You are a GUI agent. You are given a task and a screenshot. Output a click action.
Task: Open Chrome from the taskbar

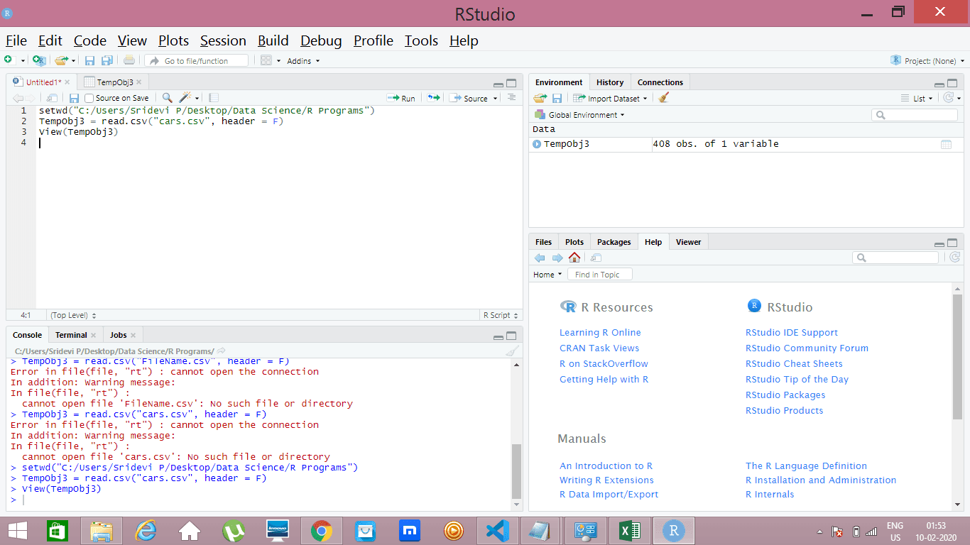pos(322,530)
